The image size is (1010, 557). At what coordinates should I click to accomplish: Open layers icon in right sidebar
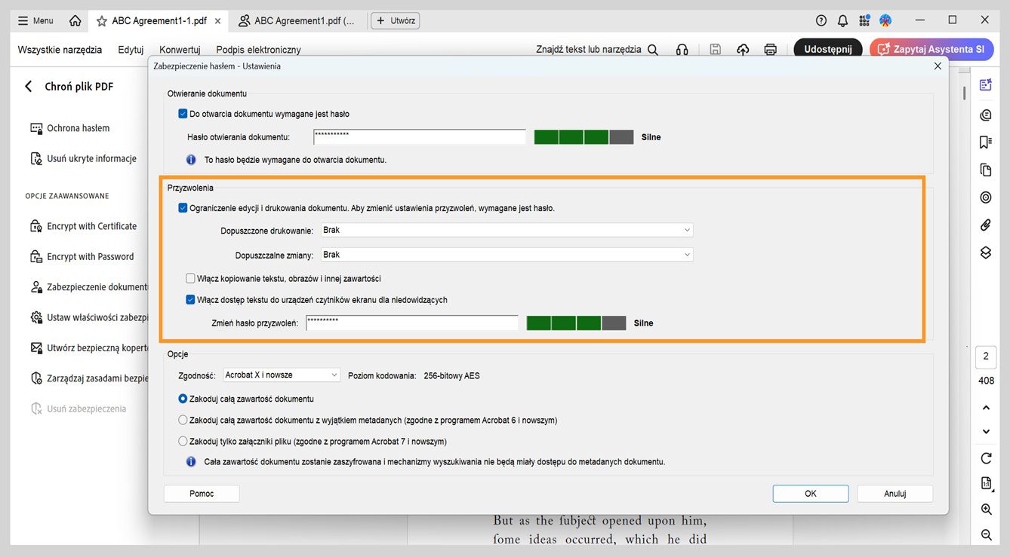[x=986, y=252]
